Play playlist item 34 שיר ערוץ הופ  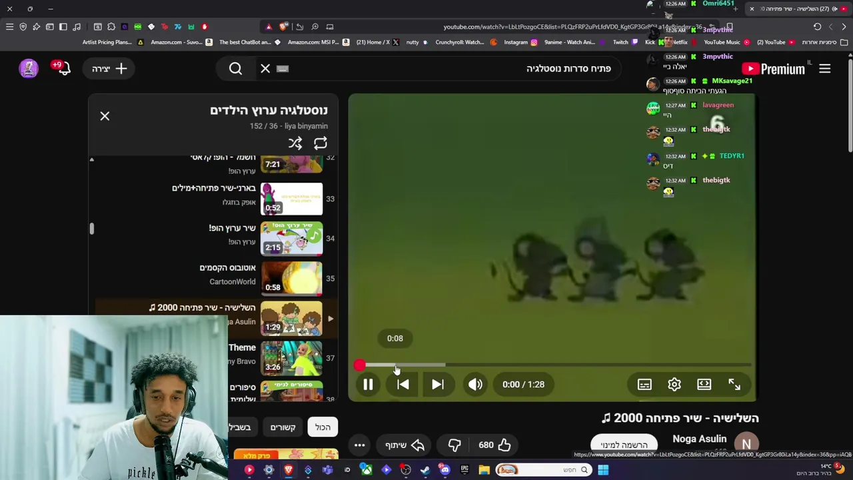[x=291, y=239]
